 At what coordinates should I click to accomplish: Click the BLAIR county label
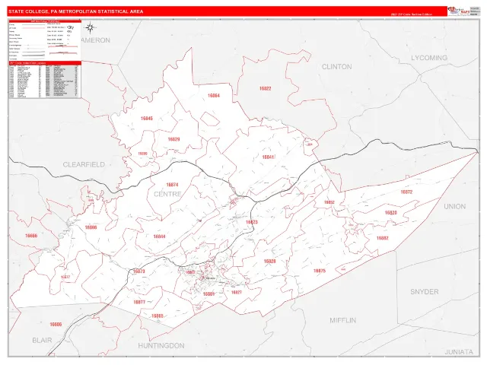coord(43,340)
